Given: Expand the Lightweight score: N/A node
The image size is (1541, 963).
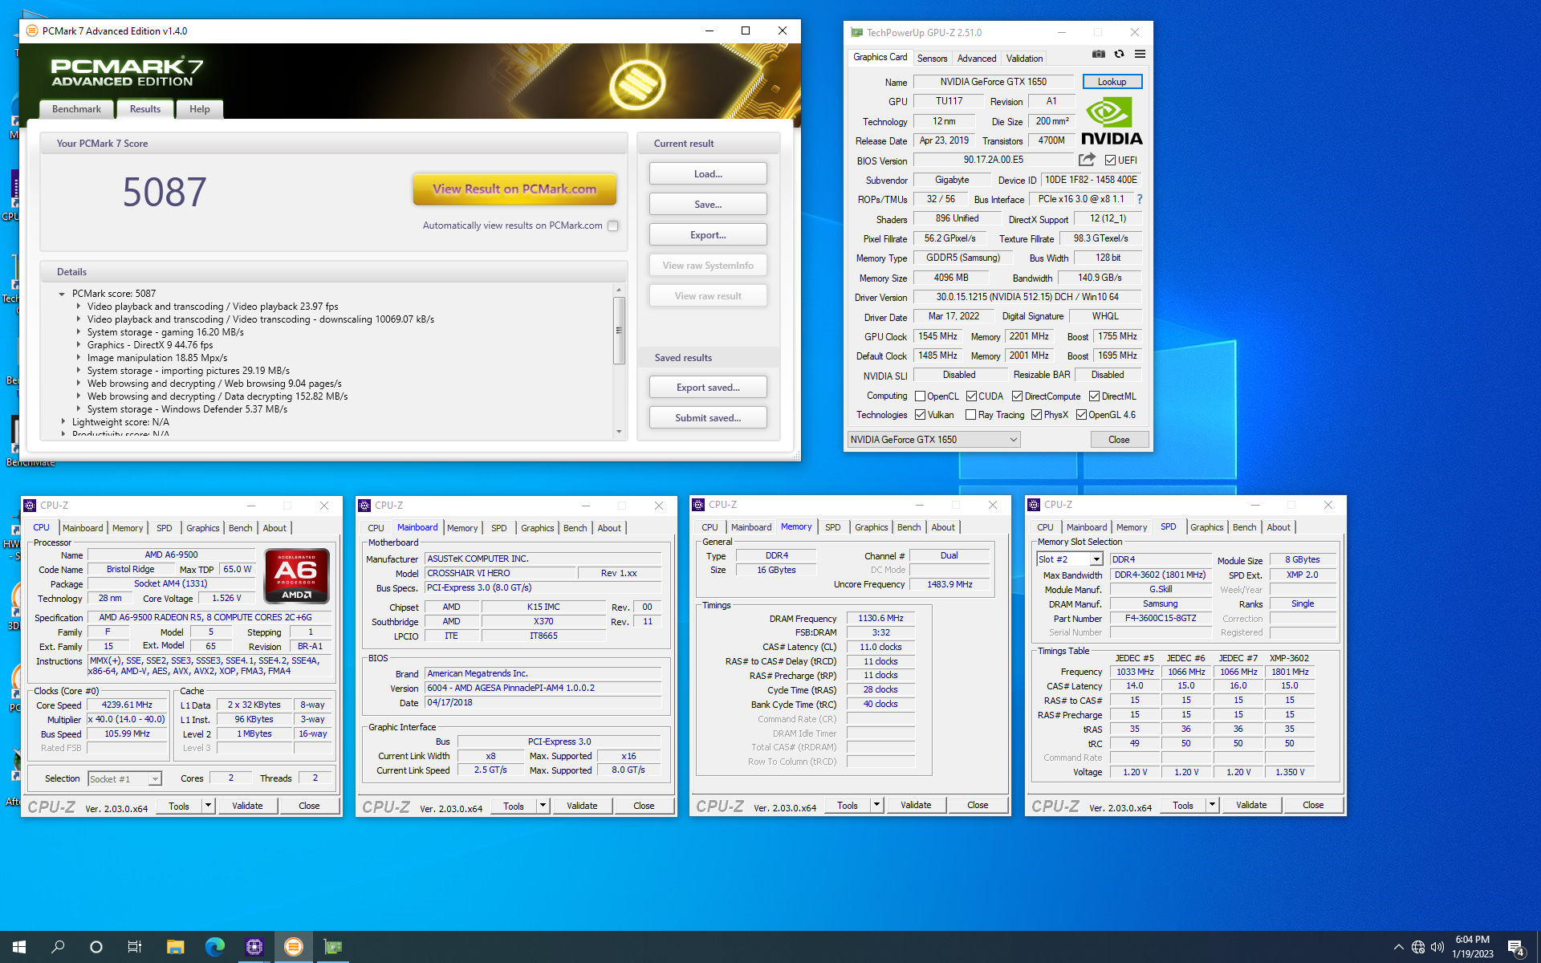Looking at the screenshot, I should point(63,421).
